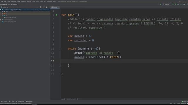
Task: Click the disabled Stop icon in toolbar
Action: click(x=181, y=4)
